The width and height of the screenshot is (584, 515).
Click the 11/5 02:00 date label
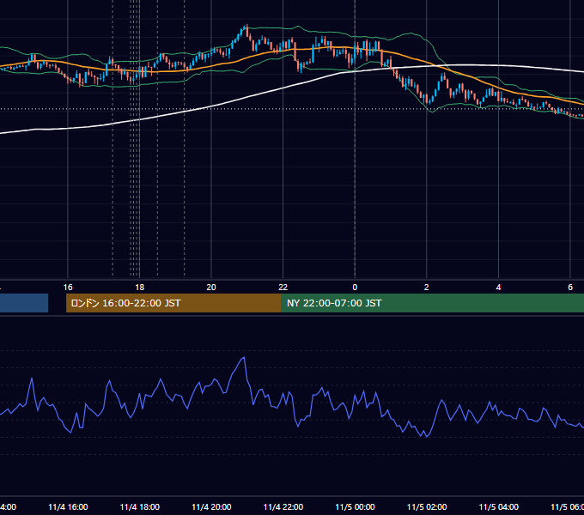(x=427, y=506)
